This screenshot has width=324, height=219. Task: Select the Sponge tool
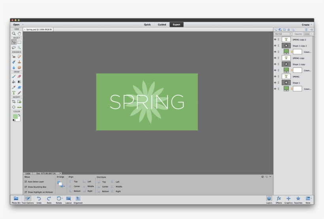(x=19, y=67)
